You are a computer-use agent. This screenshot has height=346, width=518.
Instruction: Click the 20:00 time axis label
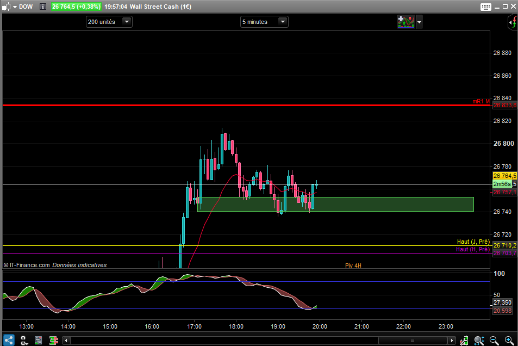pyautogui.click(x=320, y=326)
